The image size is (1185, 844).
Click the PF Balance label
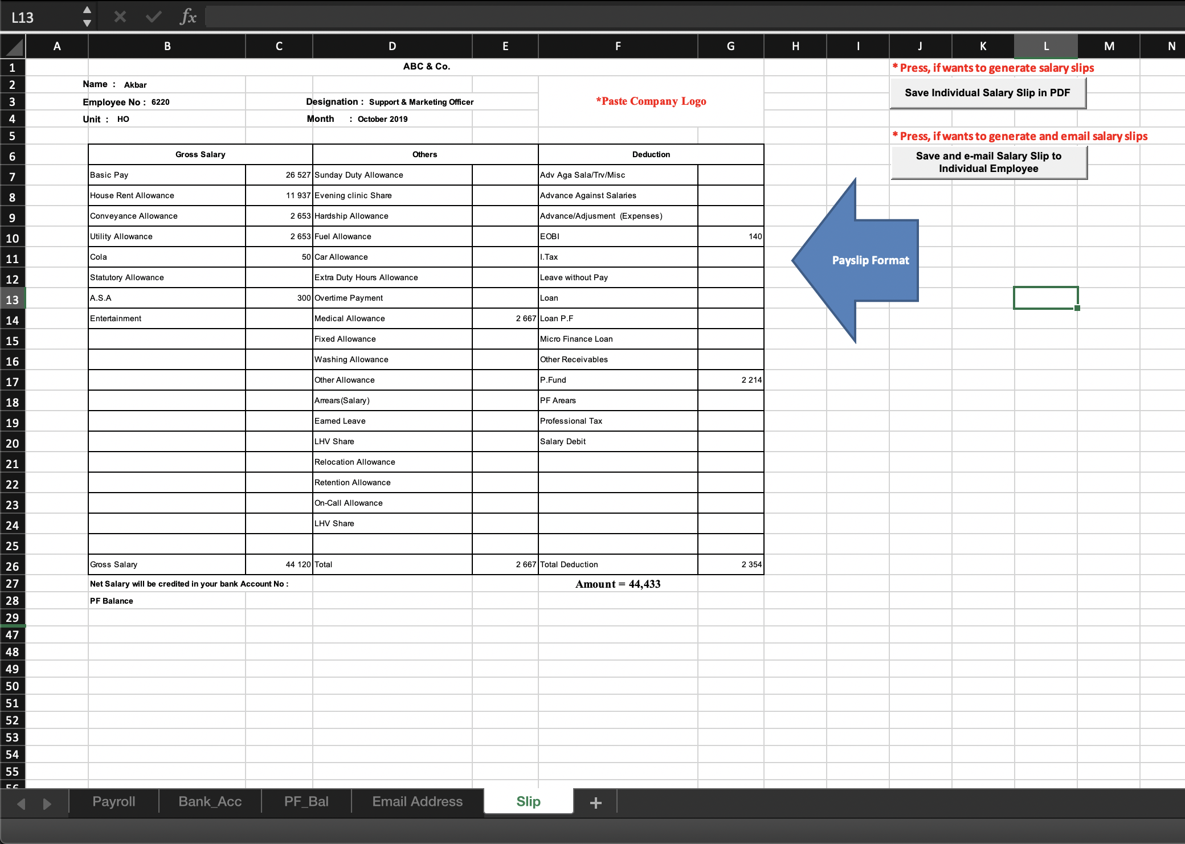coord(112,601)
